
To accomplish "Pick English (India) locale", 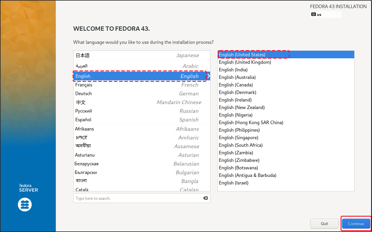I will point(233,70).
